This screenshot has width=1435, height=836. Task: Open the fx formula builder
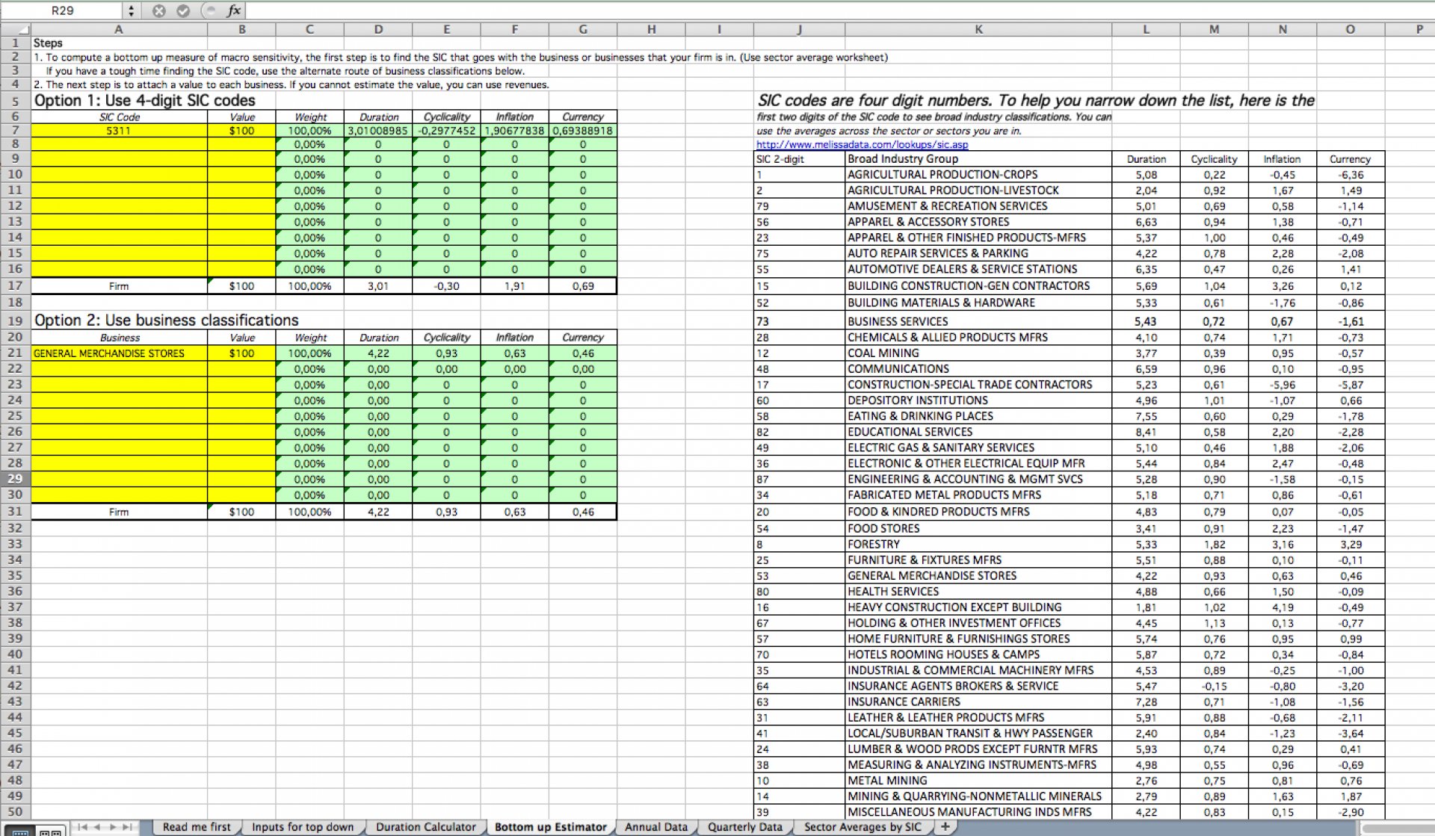[233, 10]
